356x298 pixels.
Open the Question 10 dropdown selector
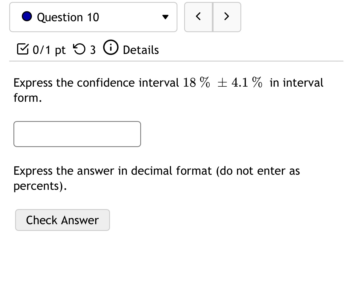93,17
